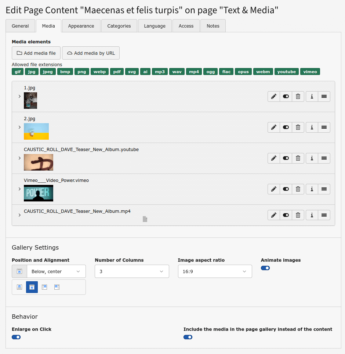Click Add media by URL
The height and width of the screenshot is (354, 345).
click(91, 53)
